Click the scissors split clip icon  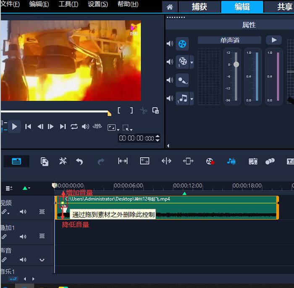[143, 111]
